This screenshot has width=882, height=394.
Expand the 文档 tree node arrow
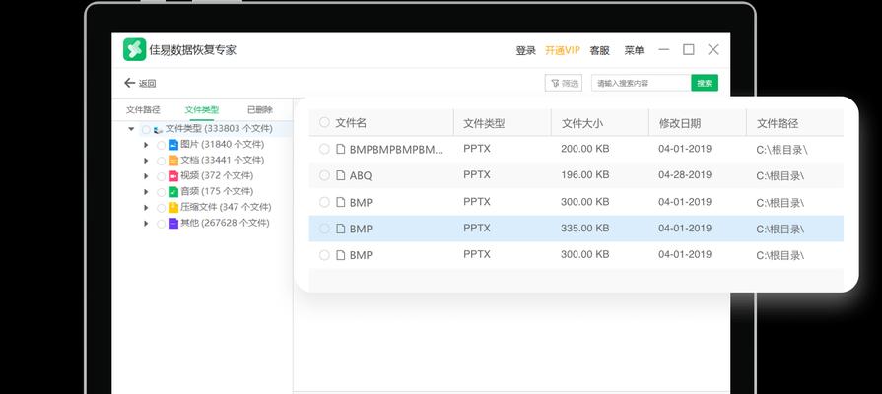(x=146, y=161)
